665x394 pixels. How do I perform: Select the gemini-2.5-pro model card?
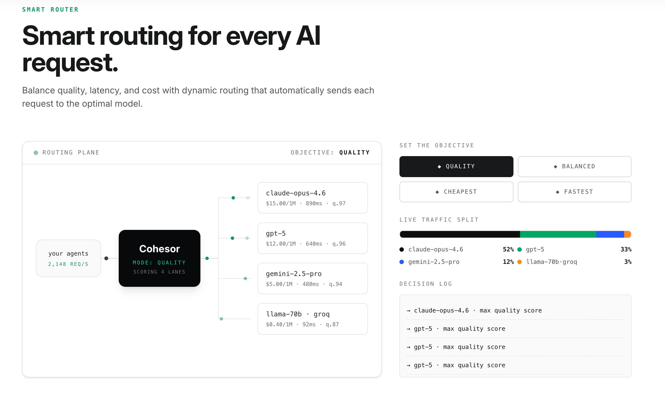(x=312, y=279)
